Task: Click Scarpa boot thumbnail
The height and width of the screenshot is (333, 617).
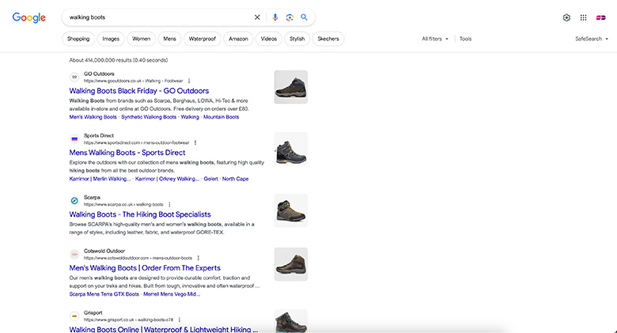Action: click(x=291, y=210)
